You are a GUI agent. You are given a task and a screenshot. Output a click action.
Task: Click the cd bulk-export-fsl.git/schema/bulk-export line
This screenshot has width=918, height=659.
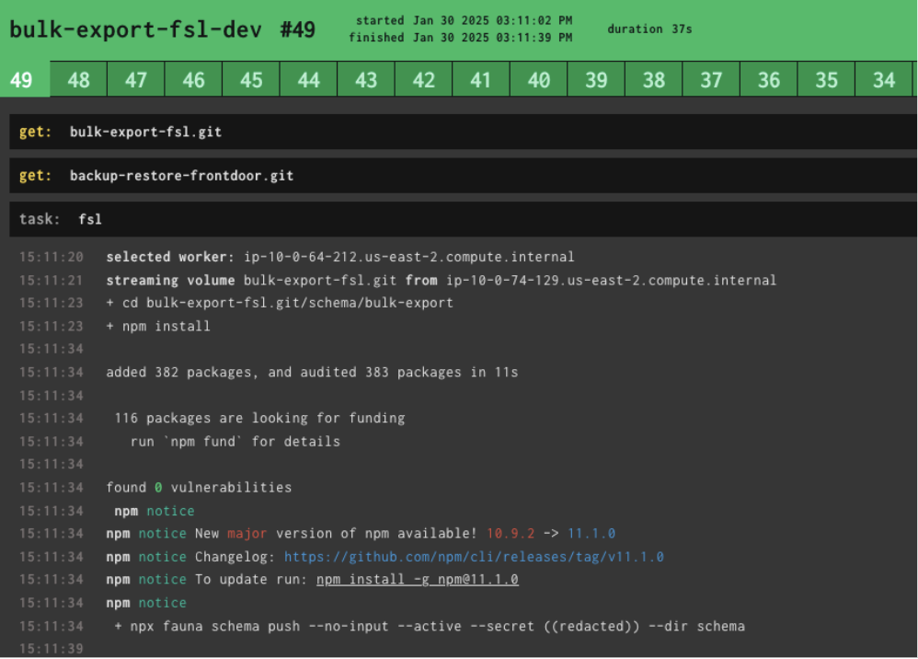click(280, 303)
